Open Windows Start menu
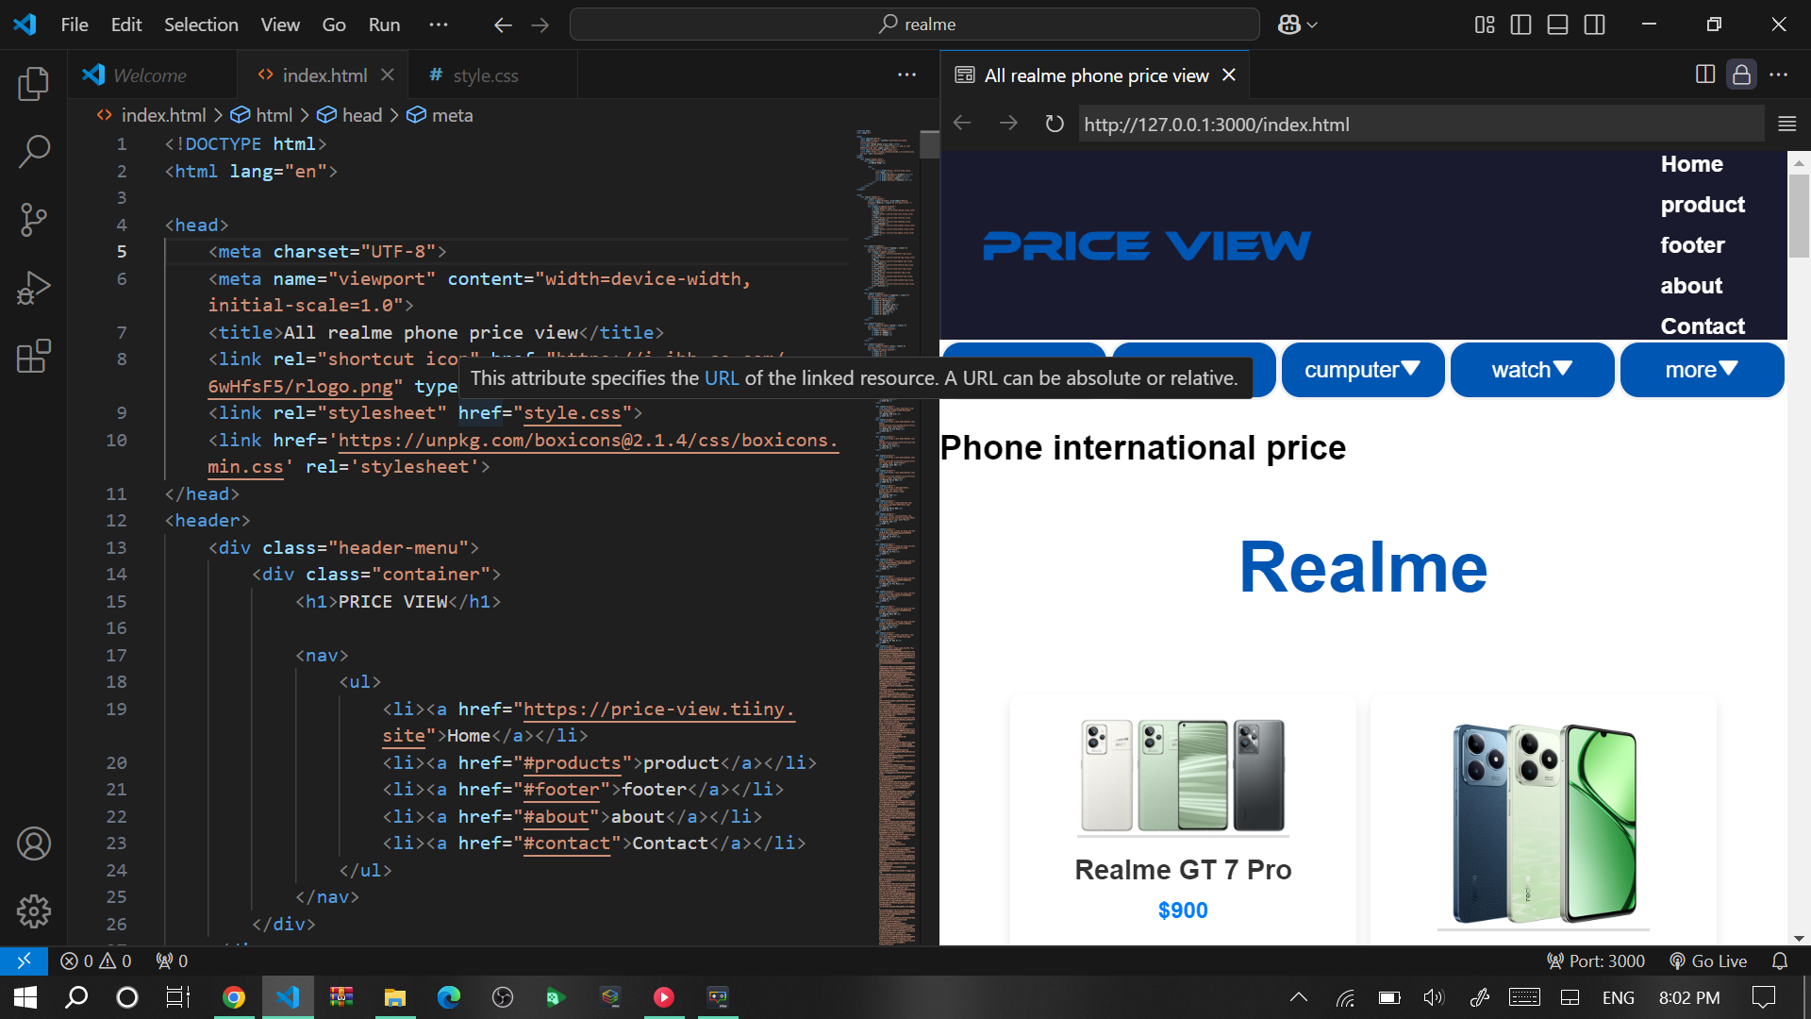Viewport: 1811px width, 1019px height. [25, 997]
